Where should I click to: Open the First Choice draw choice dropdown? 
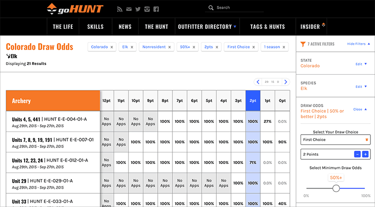coord(336,140)
